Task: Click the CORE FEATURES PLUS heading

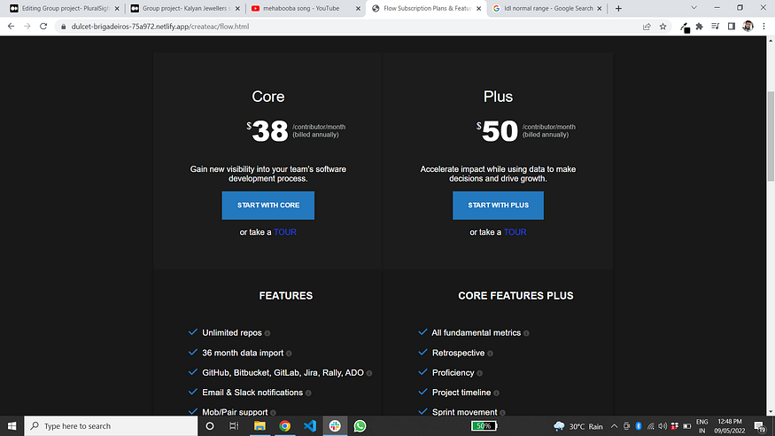Action: click(515, 296)
